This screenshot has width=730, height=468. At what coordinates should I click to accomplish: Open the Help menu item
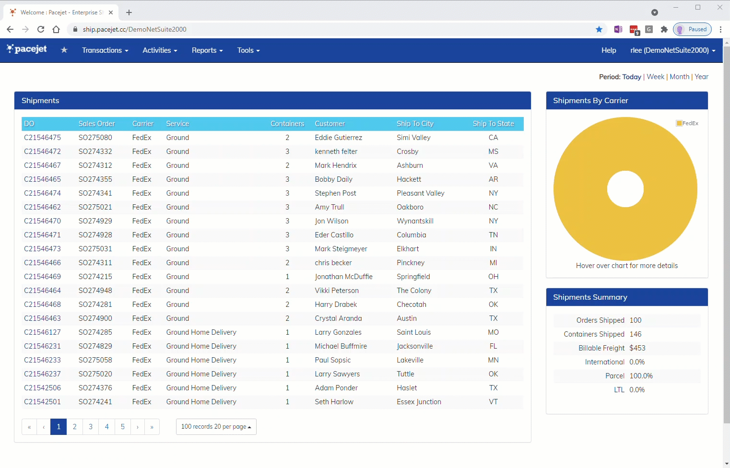click(609, 50)
